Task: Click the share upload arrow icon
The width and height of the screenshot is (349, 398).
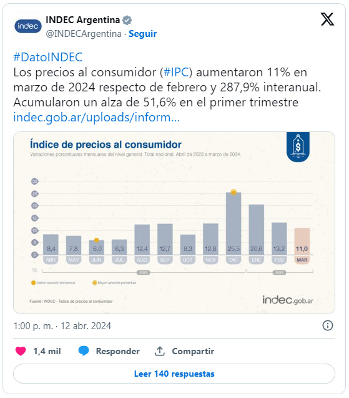Action: point(160,351)
